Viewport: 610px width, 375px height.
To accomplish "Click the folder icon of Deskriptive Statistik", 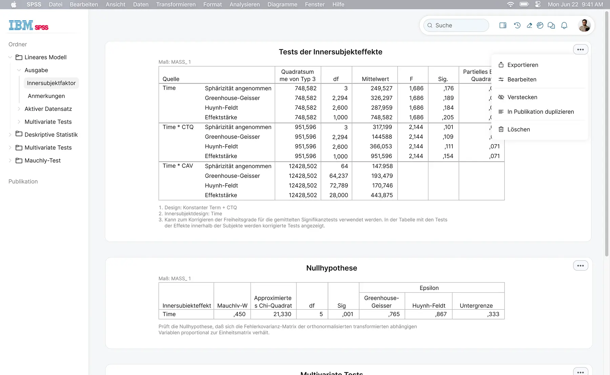I will click(19, 134).
